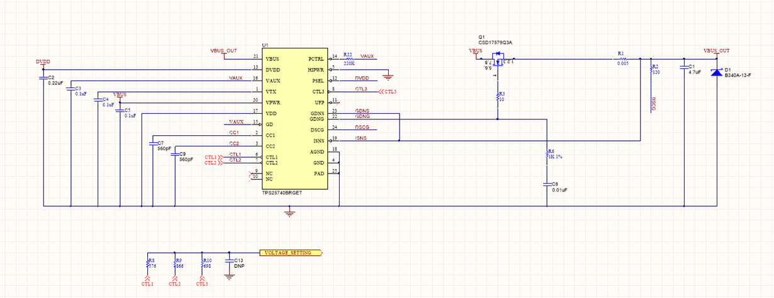This screenshot has width=774, height=298.
Task: Click the VAUX net label at GD pin 15
Action: click(236, 122)
